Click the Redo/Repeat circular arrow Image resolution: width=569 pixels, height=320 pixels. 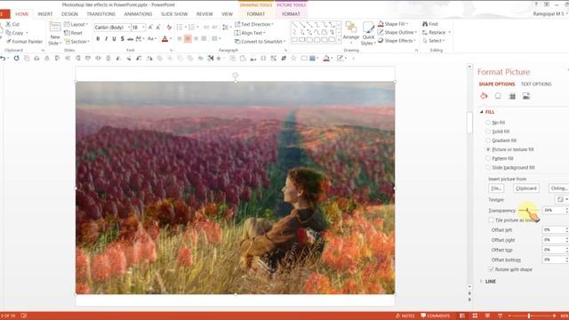(x=16, y=58)
